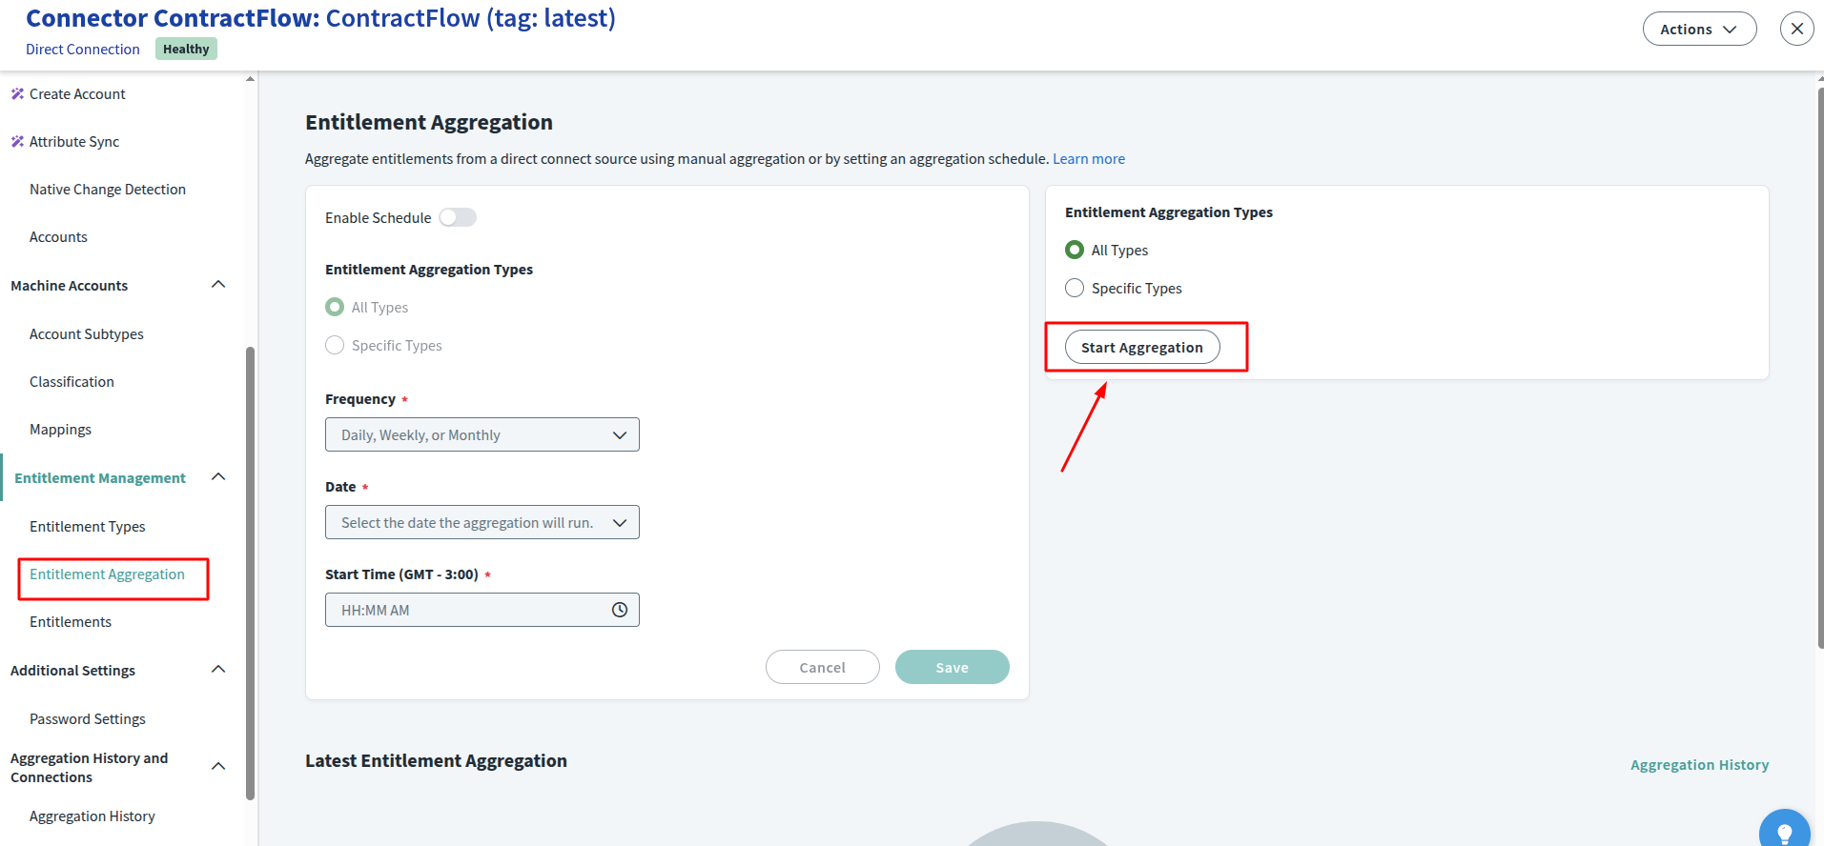Close the connector panel with X icon
Viewport: 1824px width, 846px height.
pos(1796,29)
